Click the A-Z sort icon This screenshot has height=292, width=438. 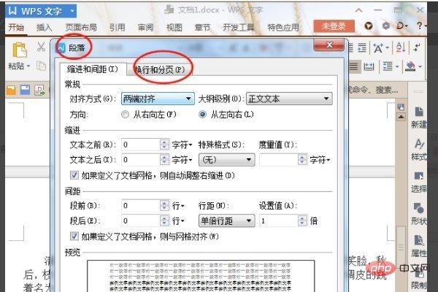point(401,47)
